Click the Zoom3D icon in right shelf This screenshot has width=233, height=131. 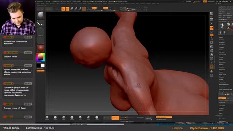(x=212, y=51)
